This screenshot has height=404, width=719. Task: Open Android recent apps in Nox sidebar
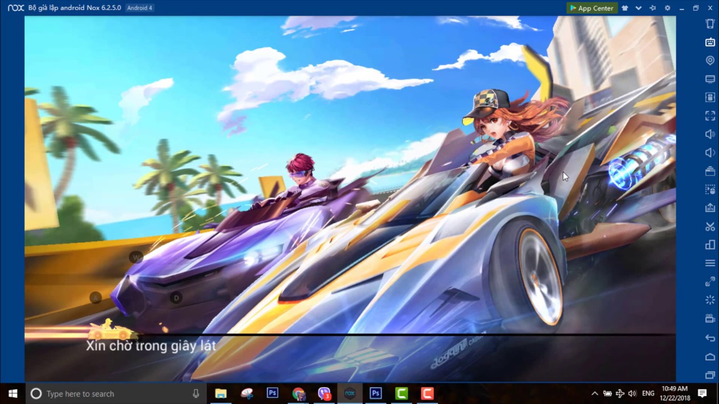(x=710, y=375)
